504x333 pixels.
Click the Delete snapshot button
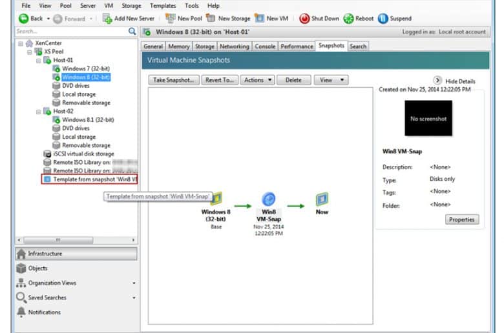(294, 80)
